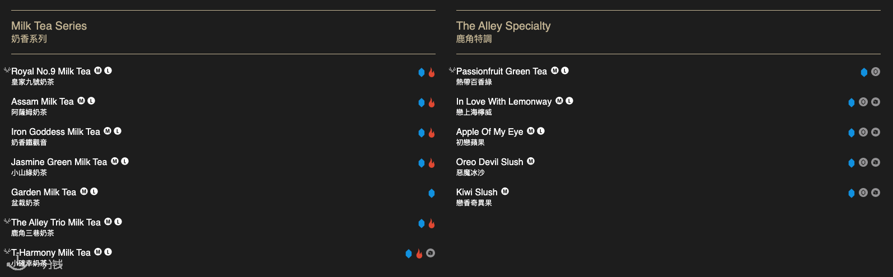Viewport: 893px width, 277px height.
Task: Click the Oreo Devil Slush item name
Action: 490,162
